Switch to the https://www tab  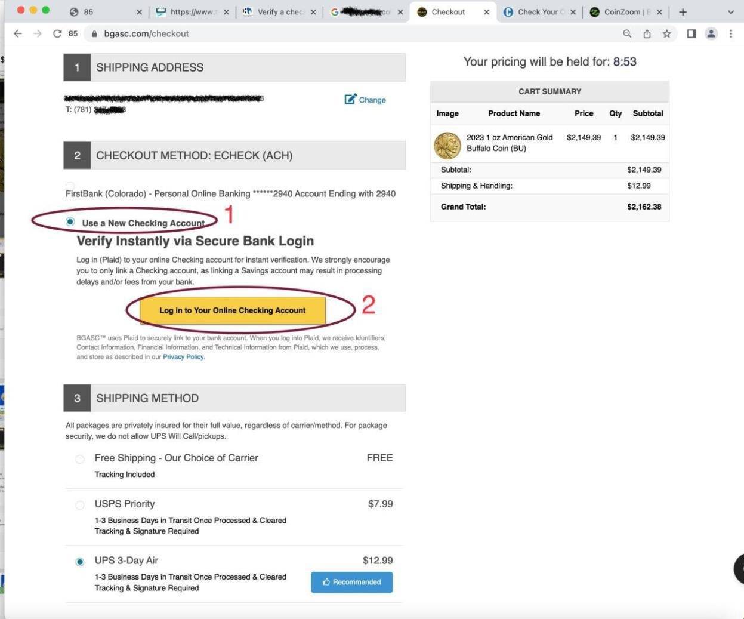[x=192, y=12]
